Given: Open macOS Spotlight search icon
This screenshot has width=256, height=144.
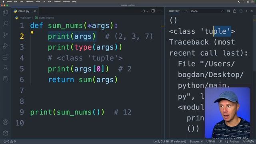Looking at the screenshot, I should point(244,2).
